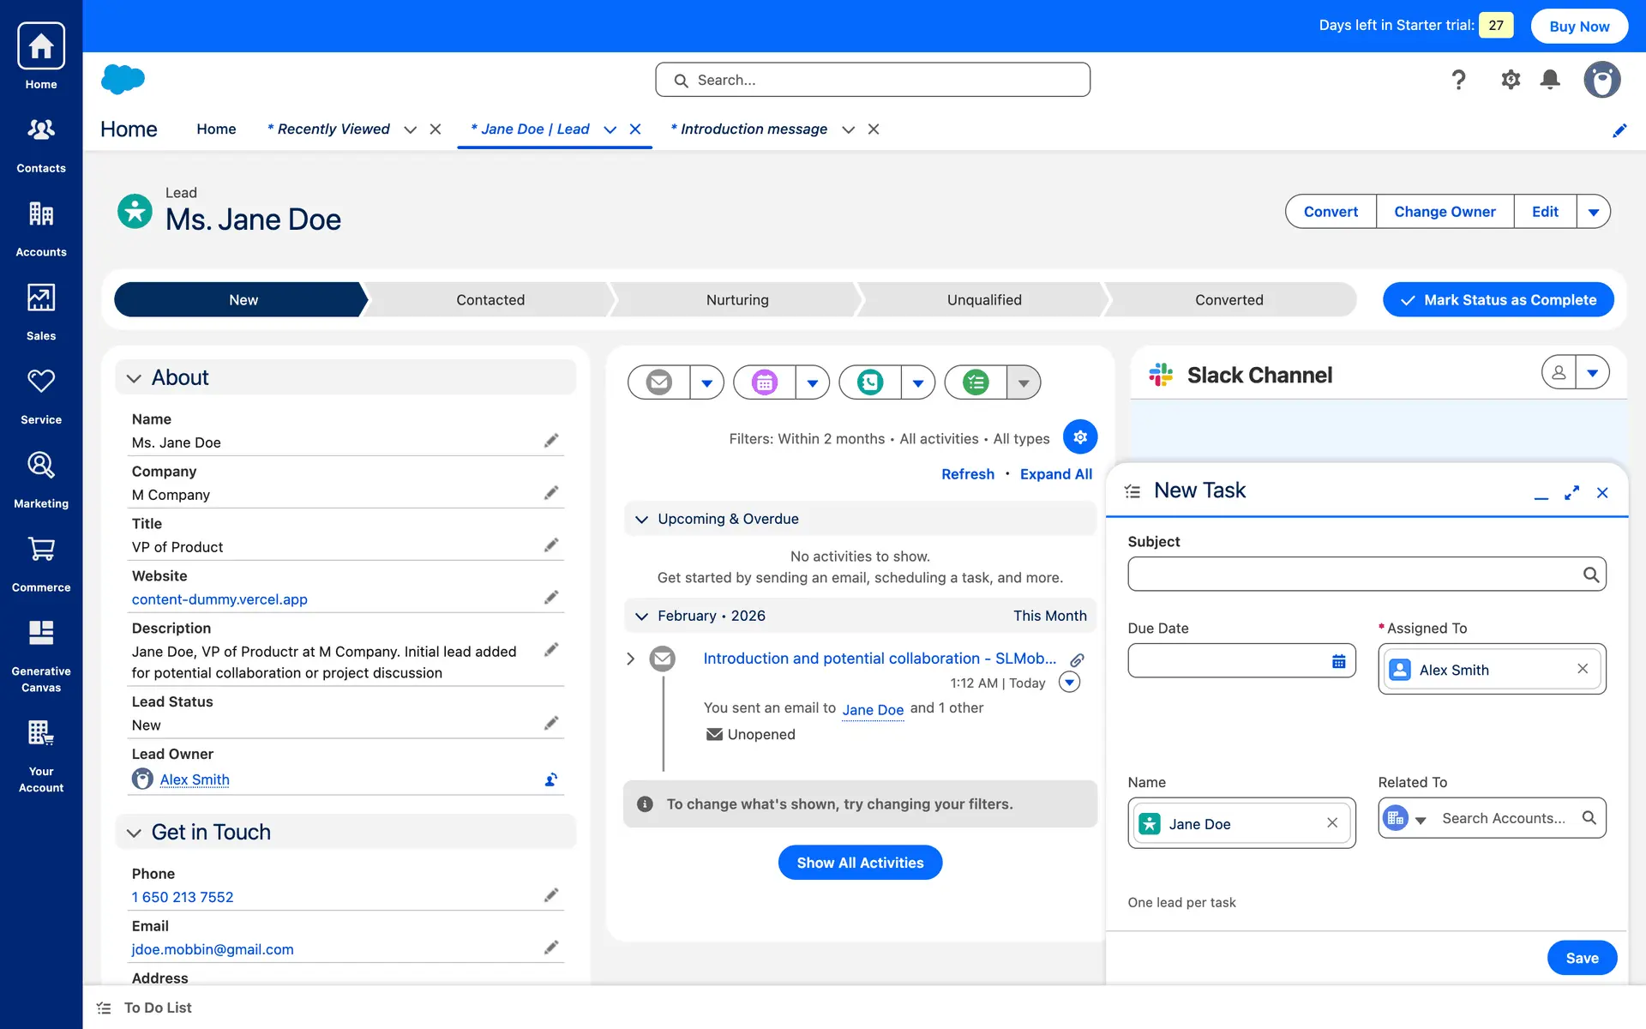This screenshot has height=1029, width=1646.
Task: Click the log a call icon
Action: click(x=869, y=382)
